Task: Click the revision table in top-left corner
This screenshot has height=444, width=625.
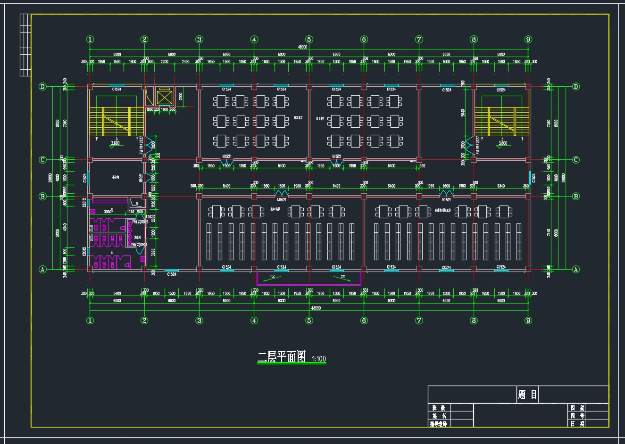Action: pos(25,45)
